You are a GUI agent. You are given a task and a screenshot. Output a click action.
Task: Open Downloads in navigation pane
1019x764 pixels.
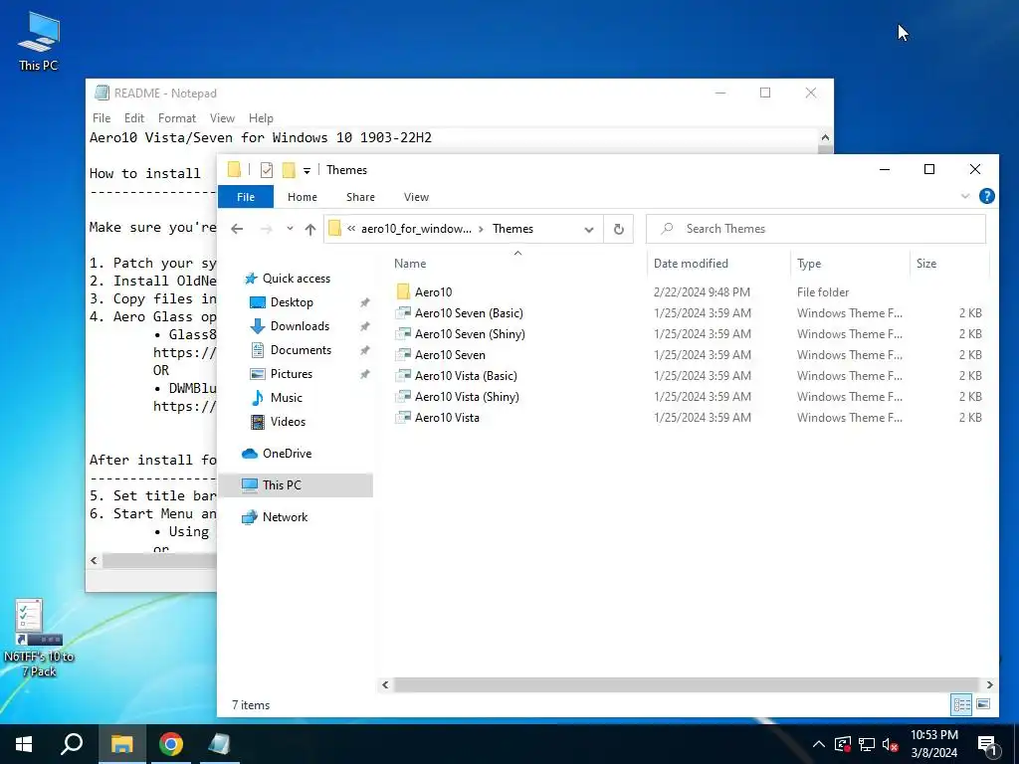click(300, 326)
